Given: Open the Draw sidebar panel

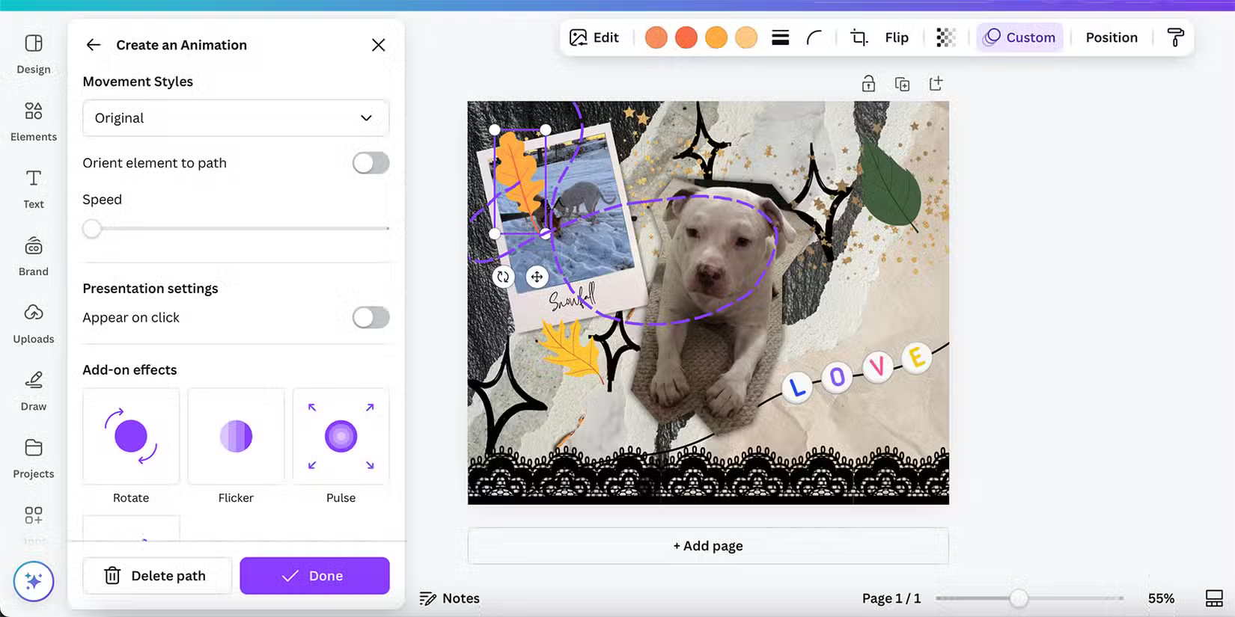Looking at the screenshot, I should click(34, 390).
